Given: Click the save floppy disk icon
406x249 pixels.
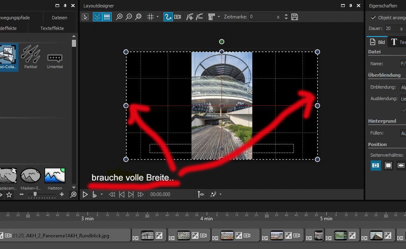Looking at the screenshot, I should pyautogui.click(x=294, y=17).
